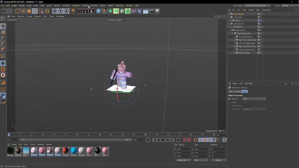The image size is (299, 168).
Task: Open the Render View clapperboard icon
Action: tap(79, 11)
